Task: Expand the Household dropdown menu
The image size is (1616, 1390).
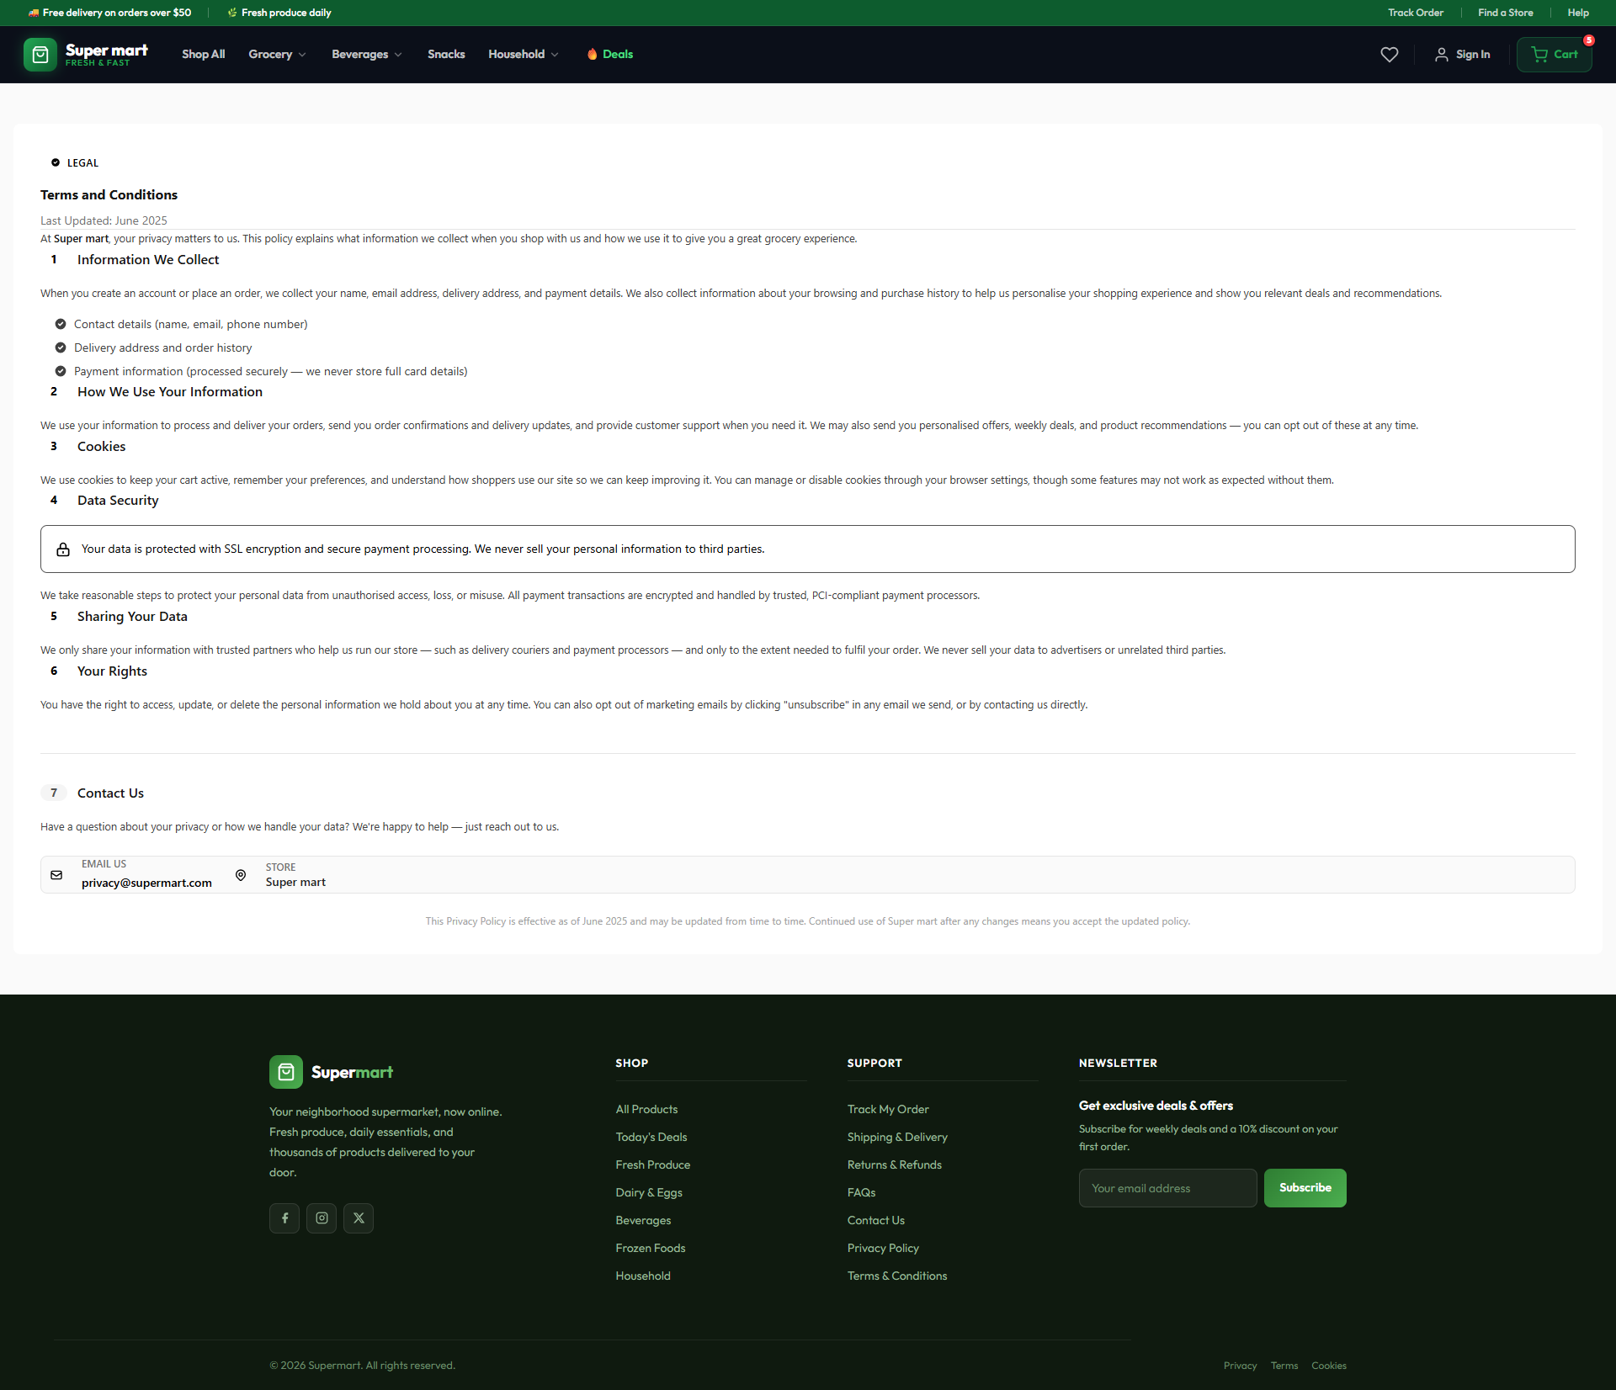Action: click(524, 55)
